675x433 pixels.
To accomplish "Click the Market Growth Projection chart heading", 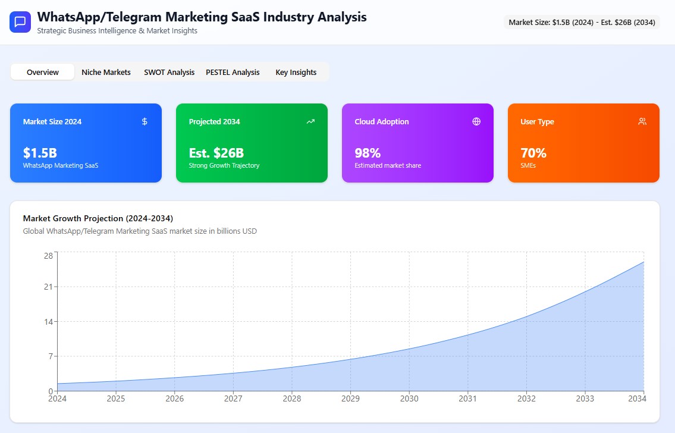I will point(98,218).
